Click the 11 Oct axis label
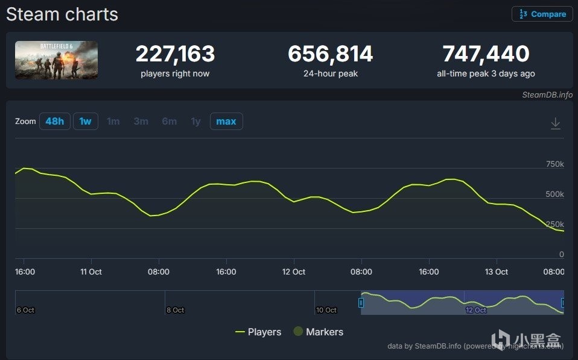This screenshot has height=360, width=578. [91, 272]
